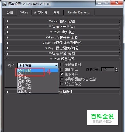Enable the 子像素映射 checkbox
This screenshot has height=132, width=125.
[x=62, y=65]
